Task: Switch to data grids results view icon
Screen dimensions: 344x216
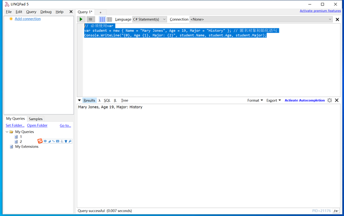Action: point(109,19)
